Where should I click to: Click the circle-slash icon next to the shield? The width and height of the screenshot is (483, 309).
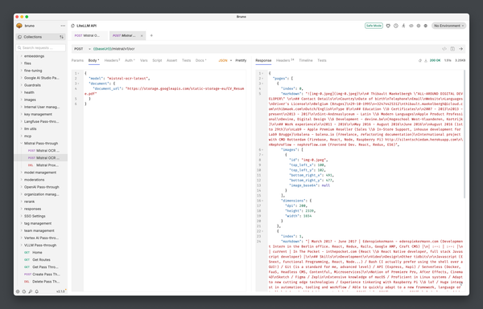point(396,26)
